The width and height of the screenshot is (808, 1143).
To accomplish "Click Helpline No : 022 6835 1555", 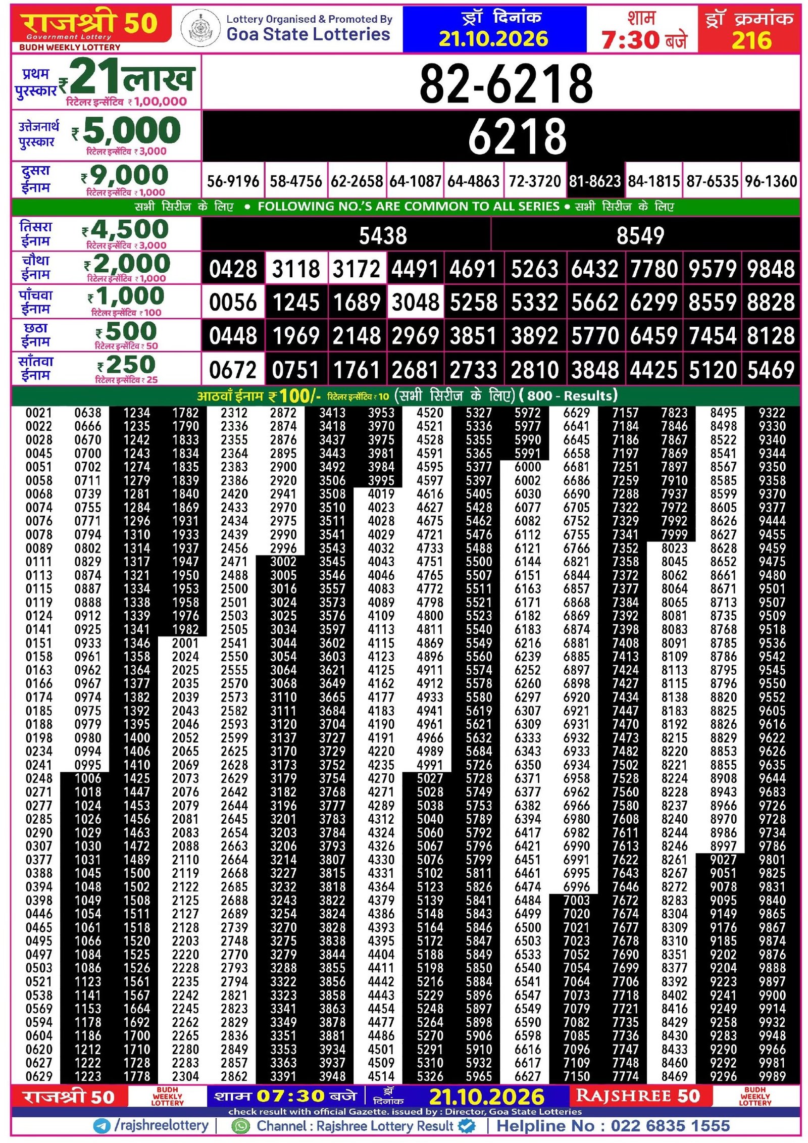I will coord(614,1126).
